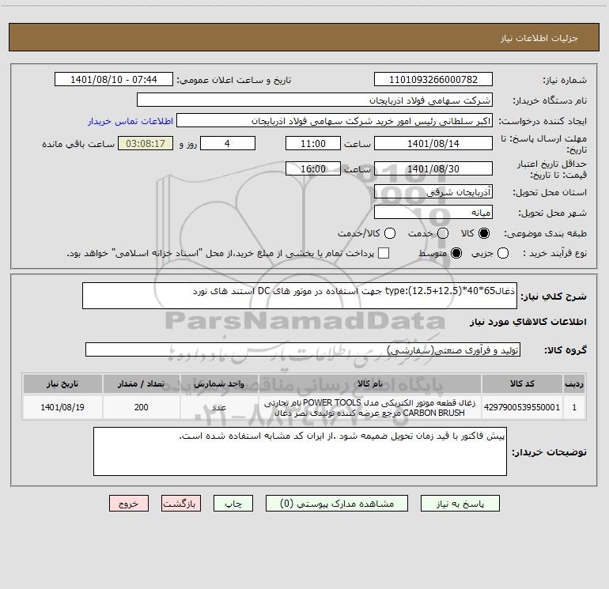The width and height of the screenshot is (609, 589).
Task: Click the quantity cell 200
Action: coord(141,407)
